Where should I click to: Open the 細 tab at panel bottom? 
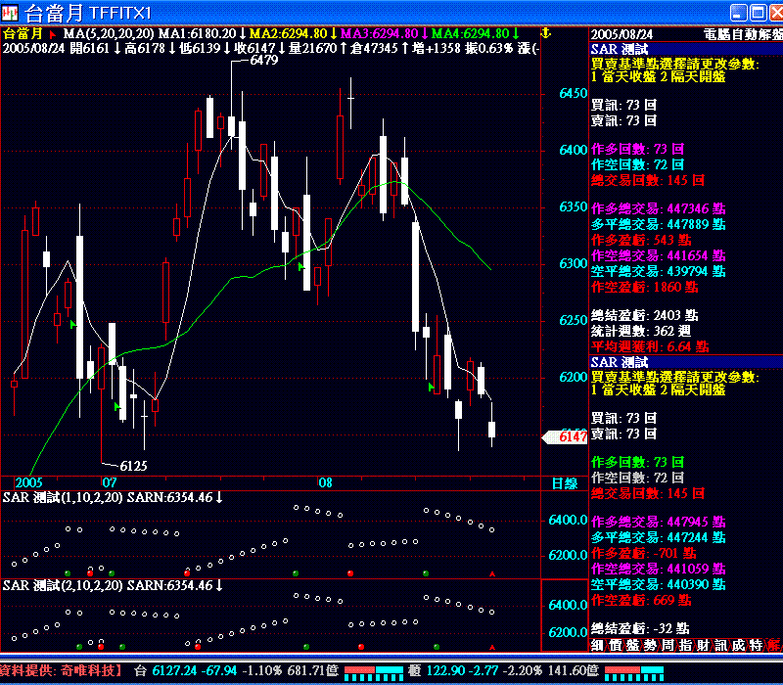[x=597, y=645]
